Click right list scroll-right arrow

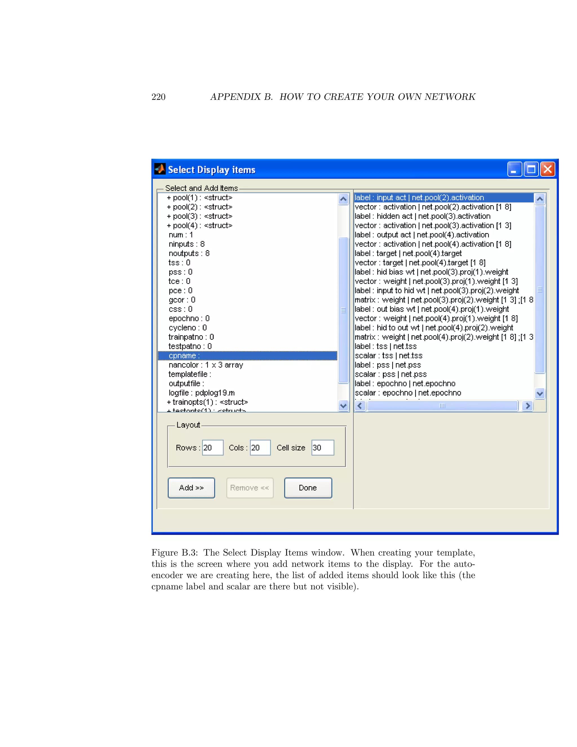(528, 406)
